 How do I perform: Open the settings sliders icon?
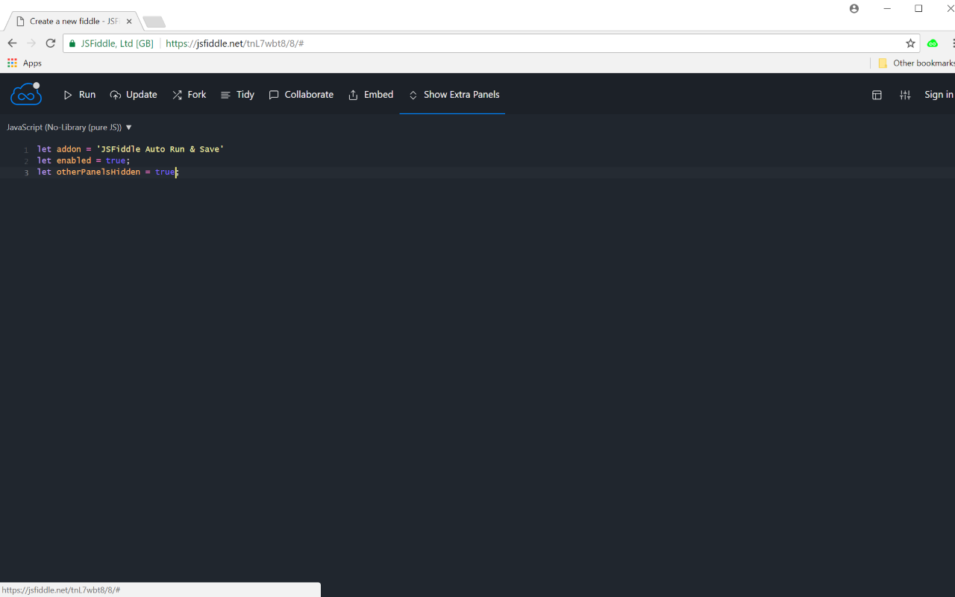coord(905,95)
